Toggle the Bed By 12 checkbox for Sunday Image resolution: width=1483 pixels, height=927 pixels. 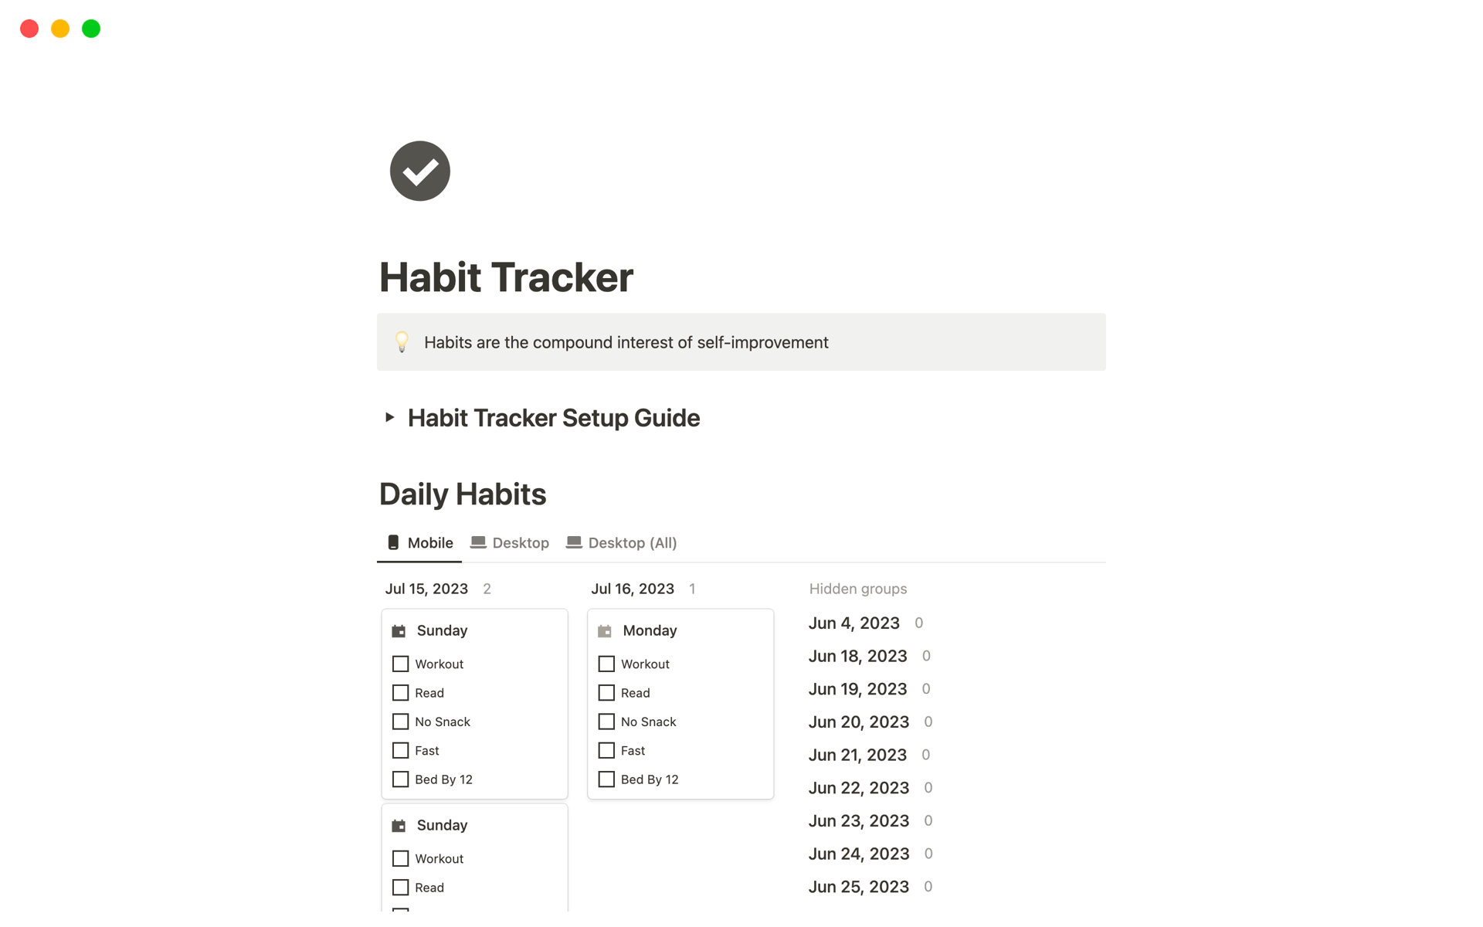point(400,779)
